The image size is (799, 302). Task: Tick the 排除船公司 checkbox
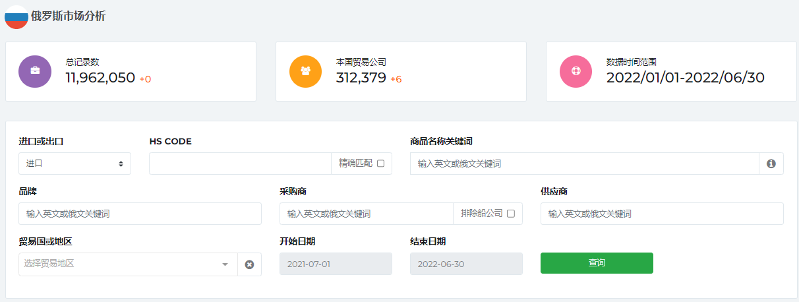(511, 214)
